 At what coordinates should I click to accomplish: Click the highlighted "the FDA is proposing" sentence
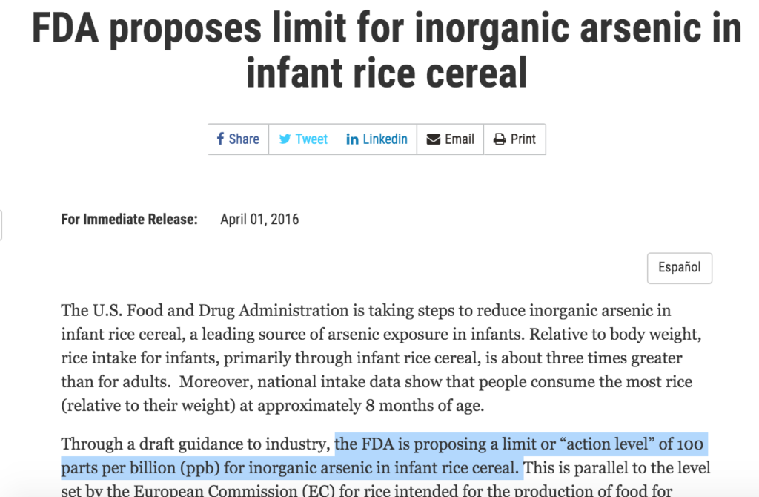[x=382, y=455]
